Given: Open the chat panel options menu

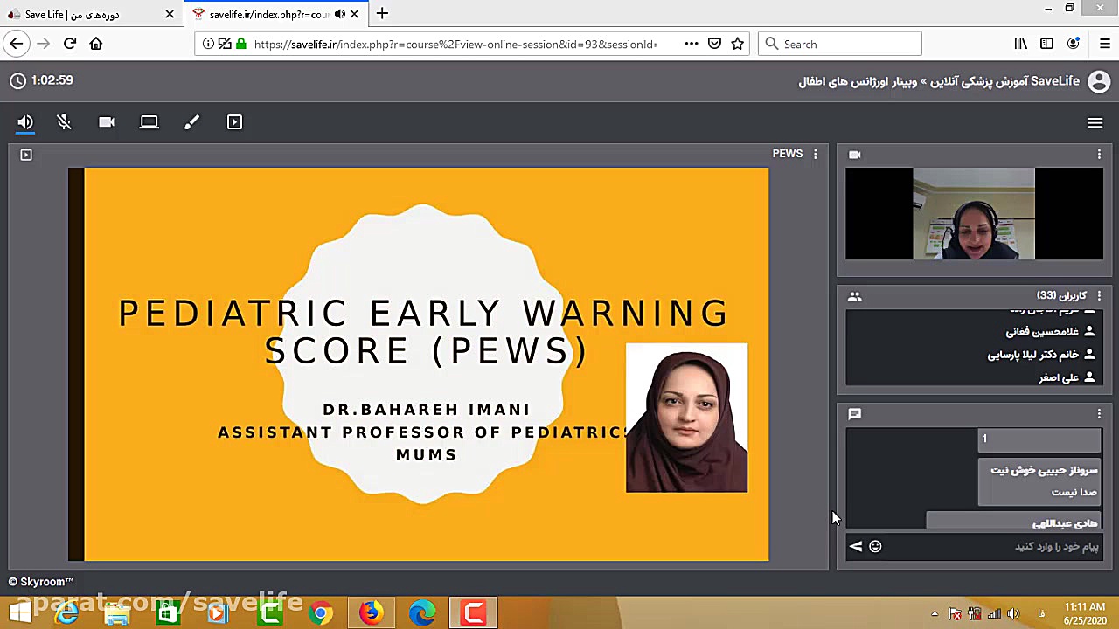Looking at the screenshot, I should pos(1099,414).
